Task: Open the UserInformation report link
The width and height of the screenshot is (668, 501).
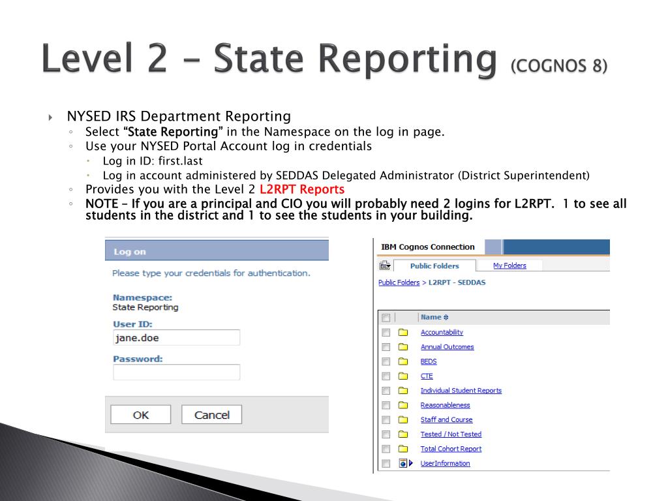Action: pos(445,463)
